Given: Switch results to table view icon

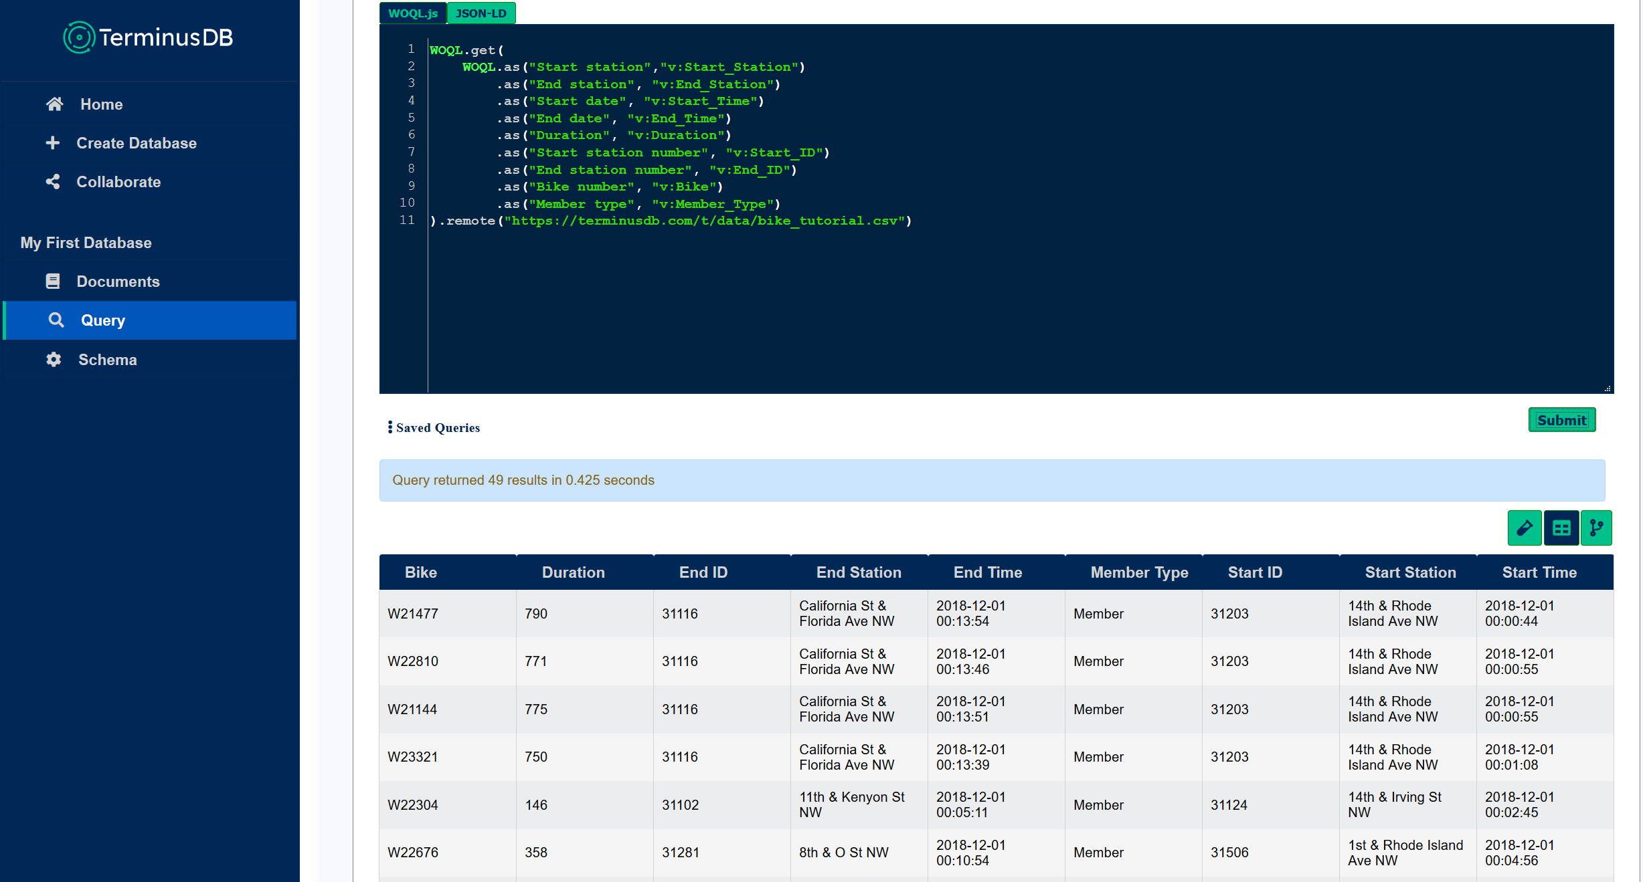Looking at the screenshot, I should (1561, 528).
